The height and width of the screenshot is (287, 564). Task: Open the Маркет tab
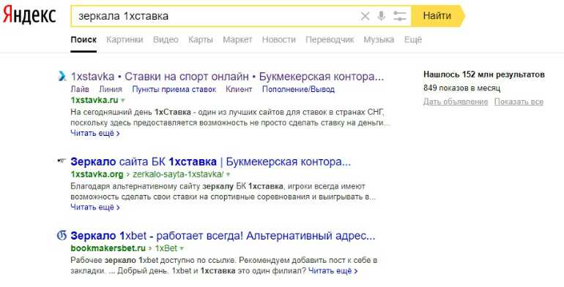coord(237,39)
